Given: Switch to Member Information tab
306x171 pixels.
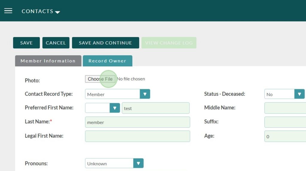Looking at the screenshot, I should point(48,61).
